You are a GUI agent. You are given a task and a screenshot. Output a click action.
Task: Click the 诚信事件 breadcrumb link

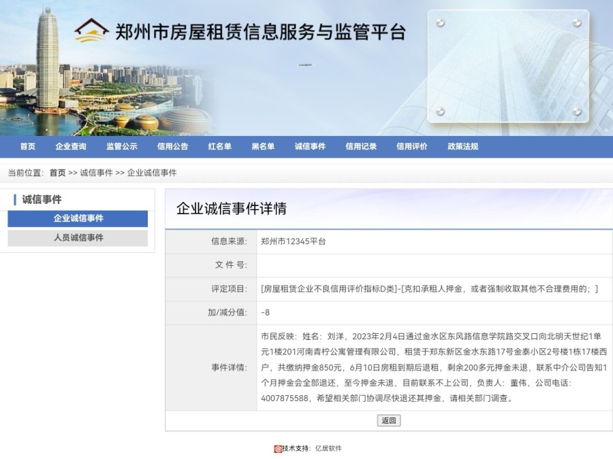click(96, 173)
